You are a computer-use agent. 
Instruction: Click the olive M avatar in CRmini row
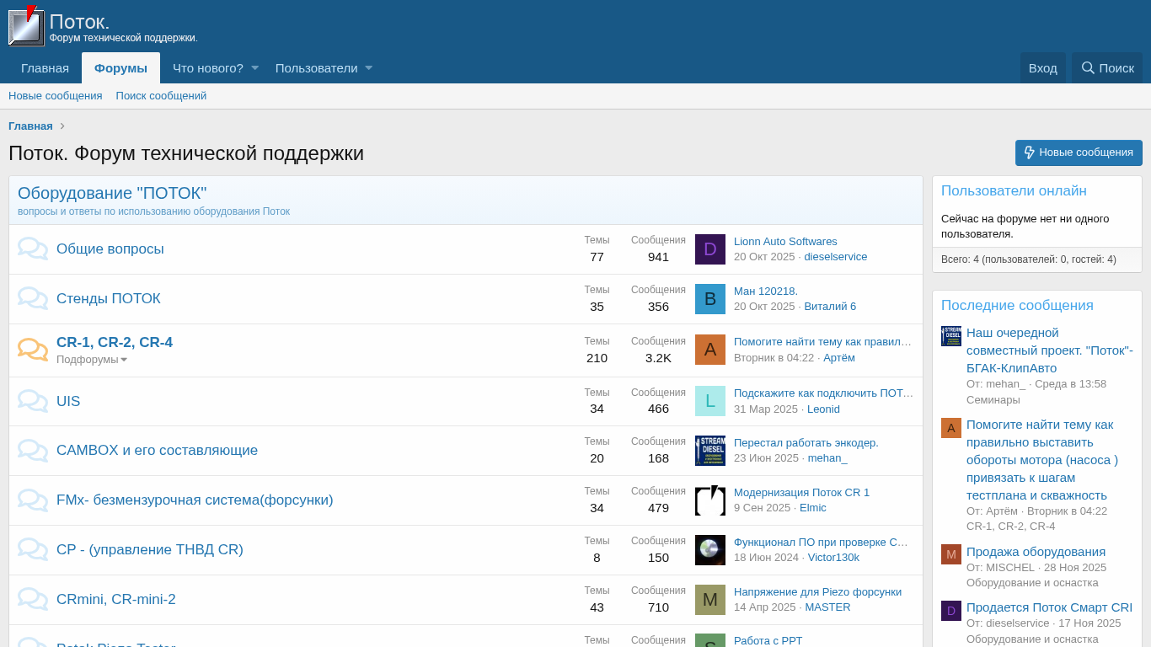pos(710,600)
